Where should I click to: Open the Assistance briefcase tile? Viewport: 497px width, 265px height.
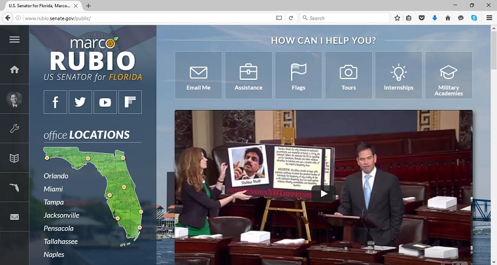point(248,75)
